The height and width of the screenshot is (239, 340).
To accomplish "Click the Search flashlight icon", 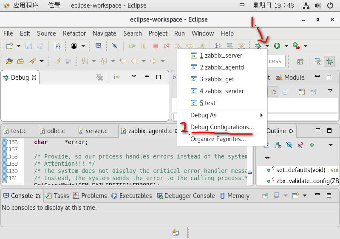I will click(x=32, y=61).
